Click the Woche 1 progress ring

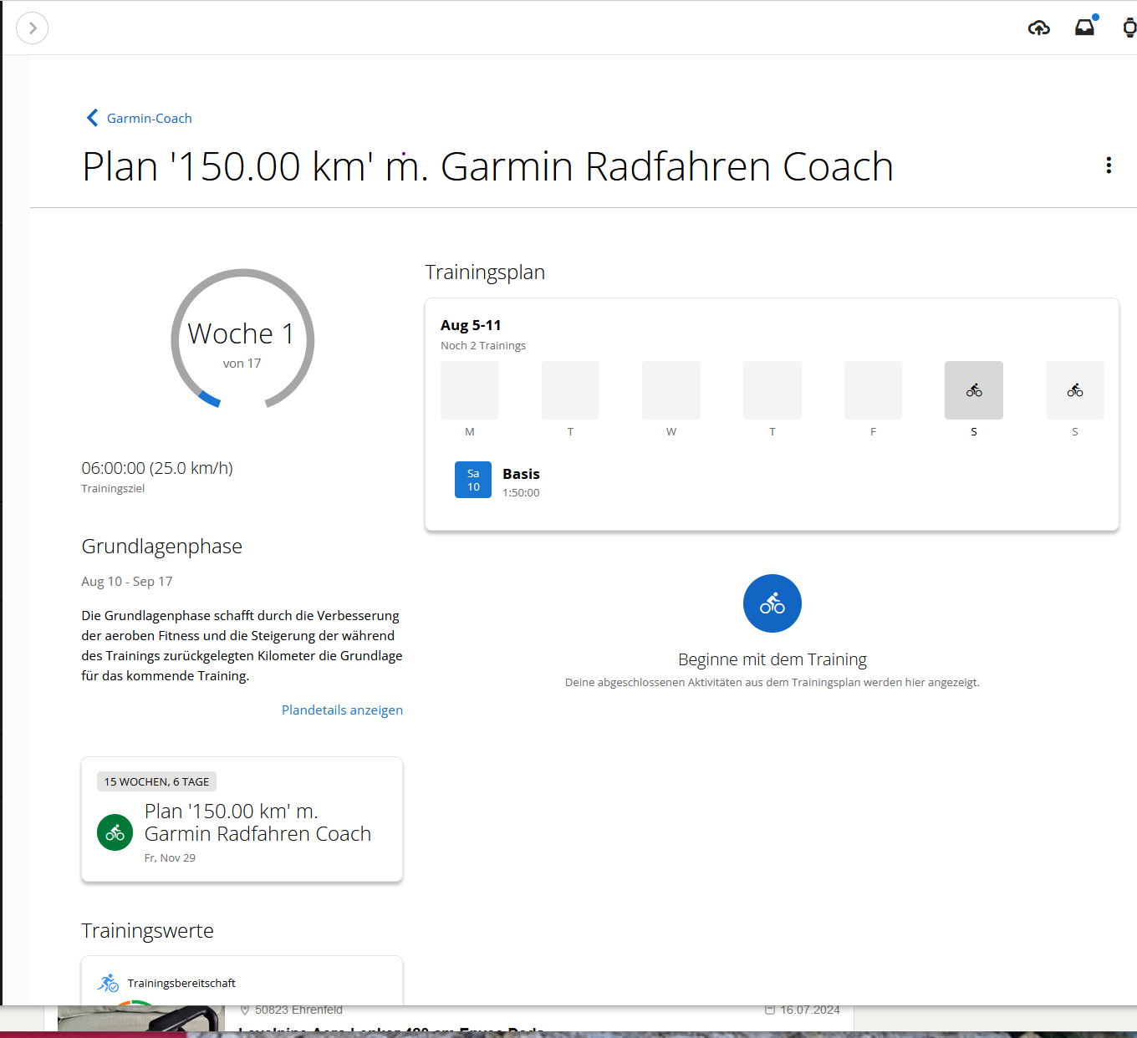tap(242, 339)
